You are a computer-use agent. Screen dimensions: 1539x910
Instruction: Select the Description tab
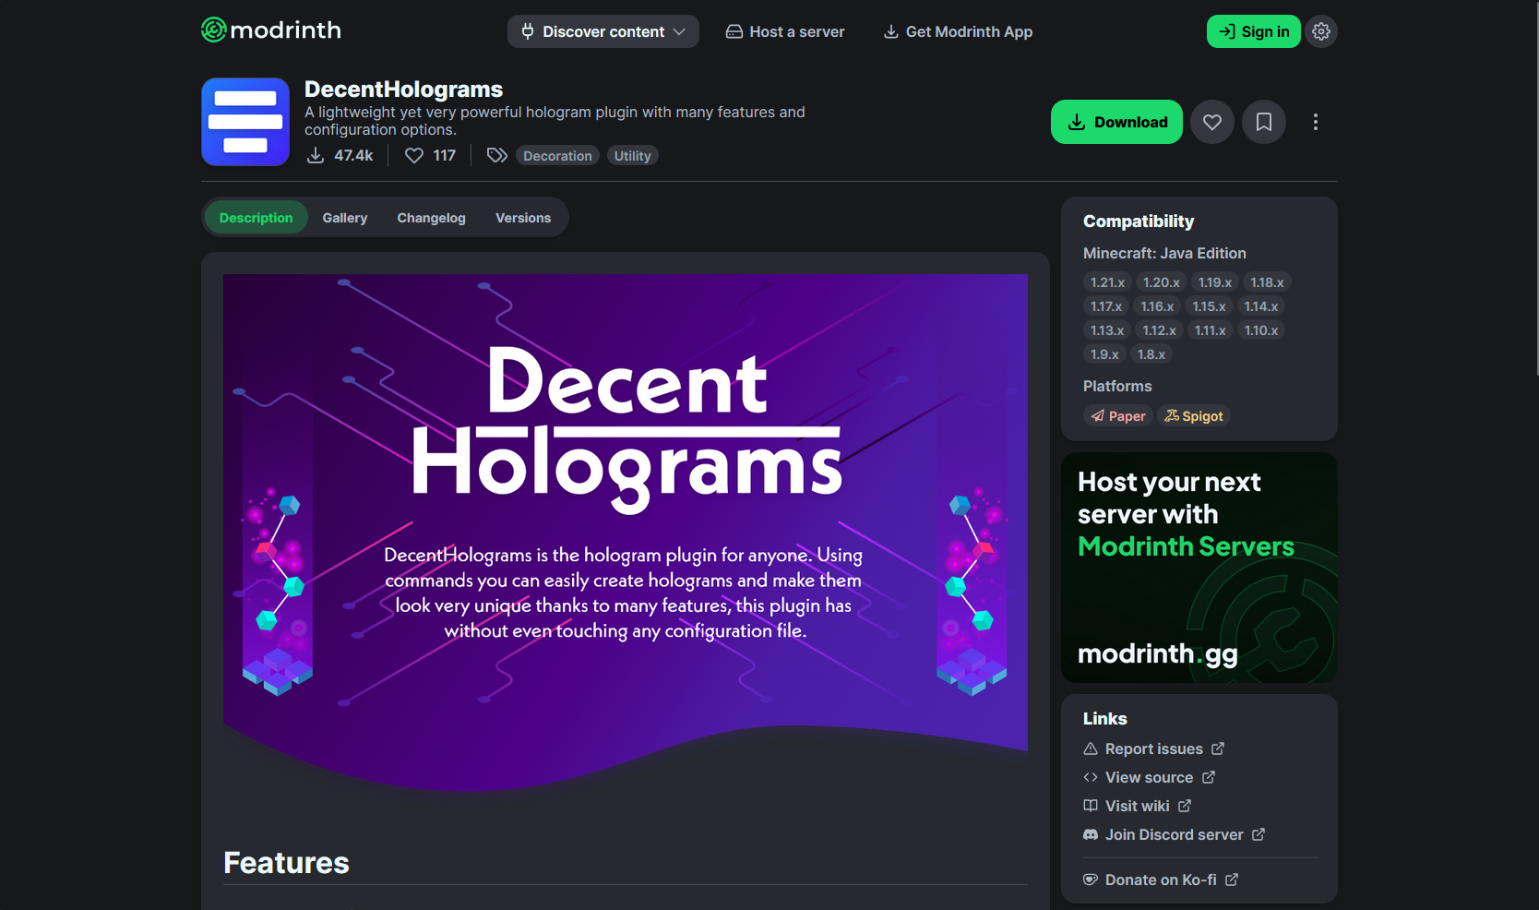256,218
